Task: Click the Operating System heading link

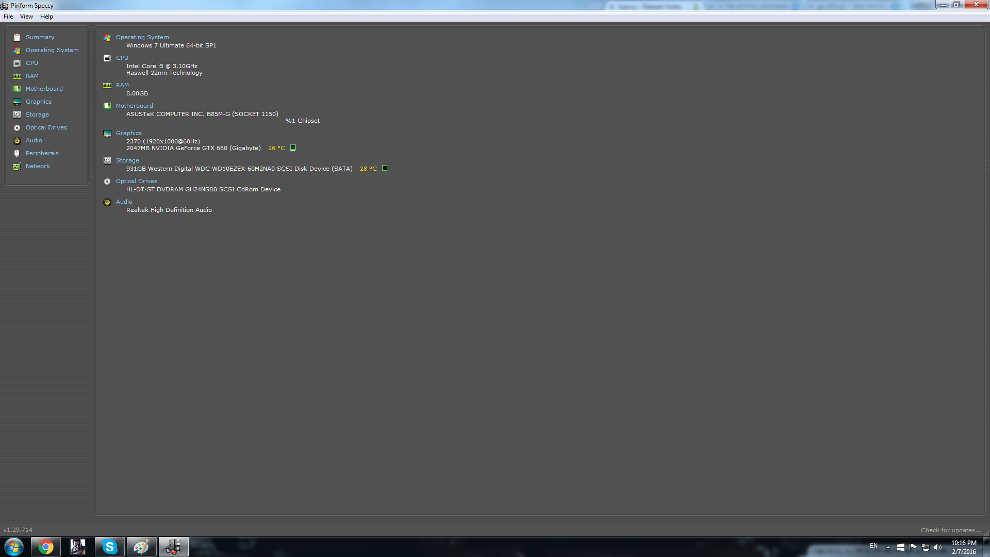Action: 142,37
